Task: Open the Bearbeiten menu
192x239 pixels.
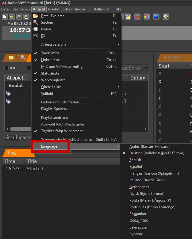Action: click(21, 9)
